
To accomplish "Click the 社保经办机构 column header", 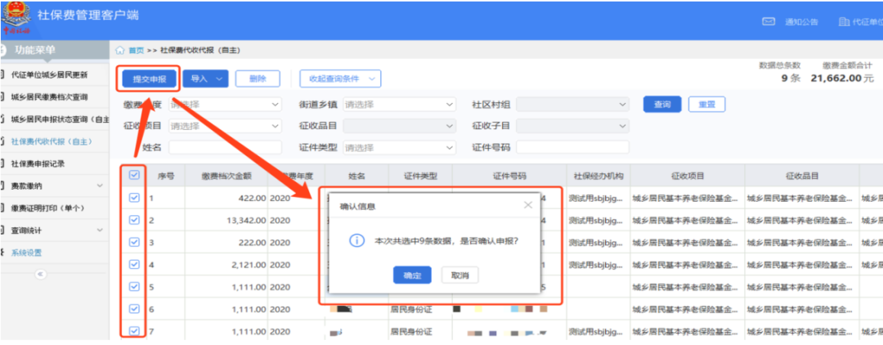I will [598, 176].
